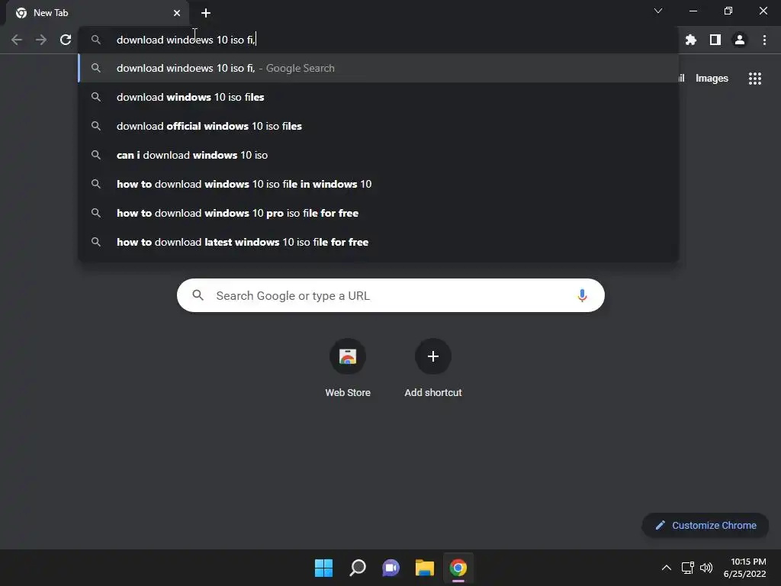Select the New Tab tab
This screenshot has width=781, height=586.
[x=97, y=13]
